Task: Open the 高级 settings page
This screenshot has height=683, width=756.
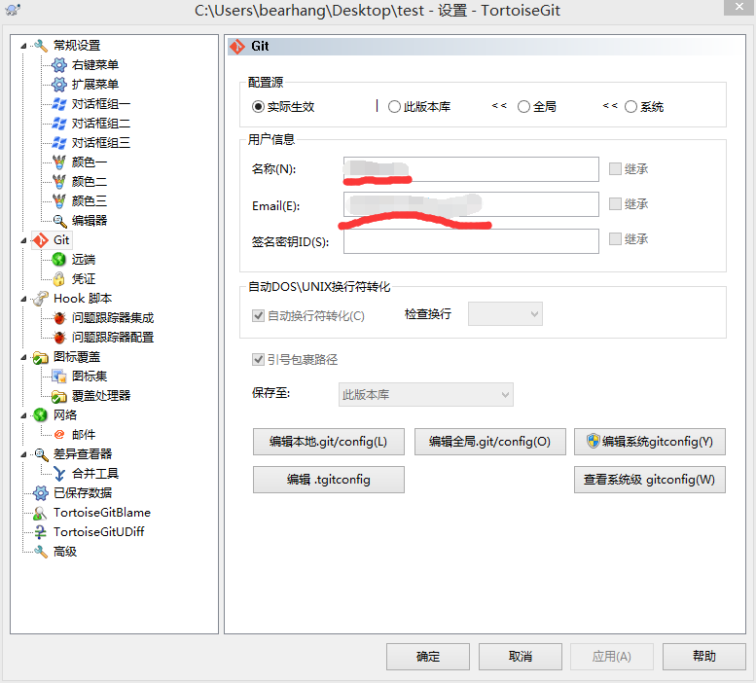Action: click(x=65, y=552)
